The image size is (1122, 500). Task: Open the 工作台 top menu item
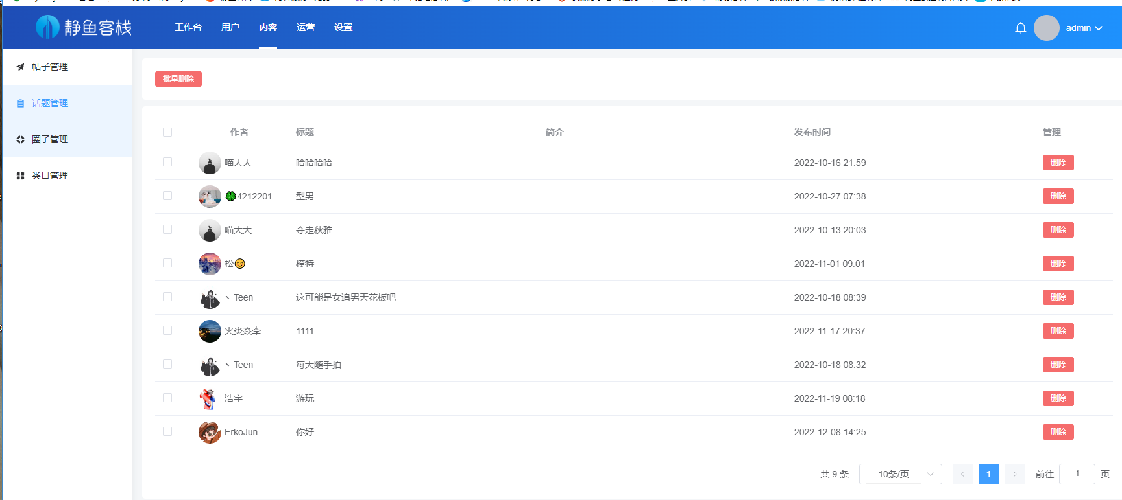188,27
